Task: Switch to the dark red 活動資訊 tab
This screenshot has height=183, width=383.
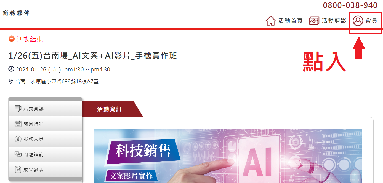Action: (109, 109)
